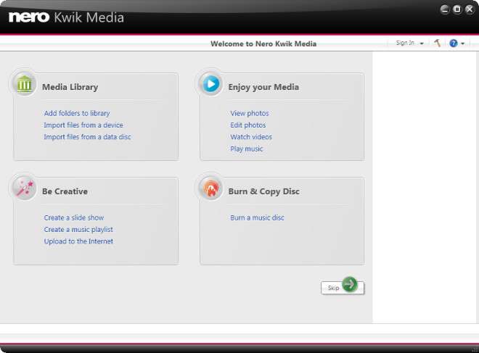Click Burn a music disc link
This screenshot has width=479, height=353.
tap(257, 217)
